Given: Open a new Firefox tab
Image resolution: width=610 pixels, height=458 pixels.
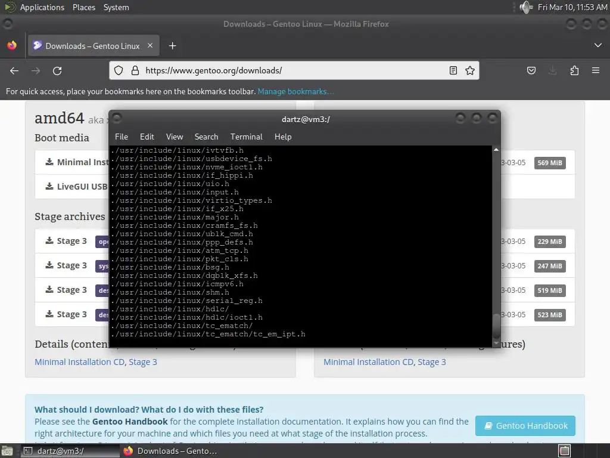Looking at the screenshot, I should click(x=172, y=46).
